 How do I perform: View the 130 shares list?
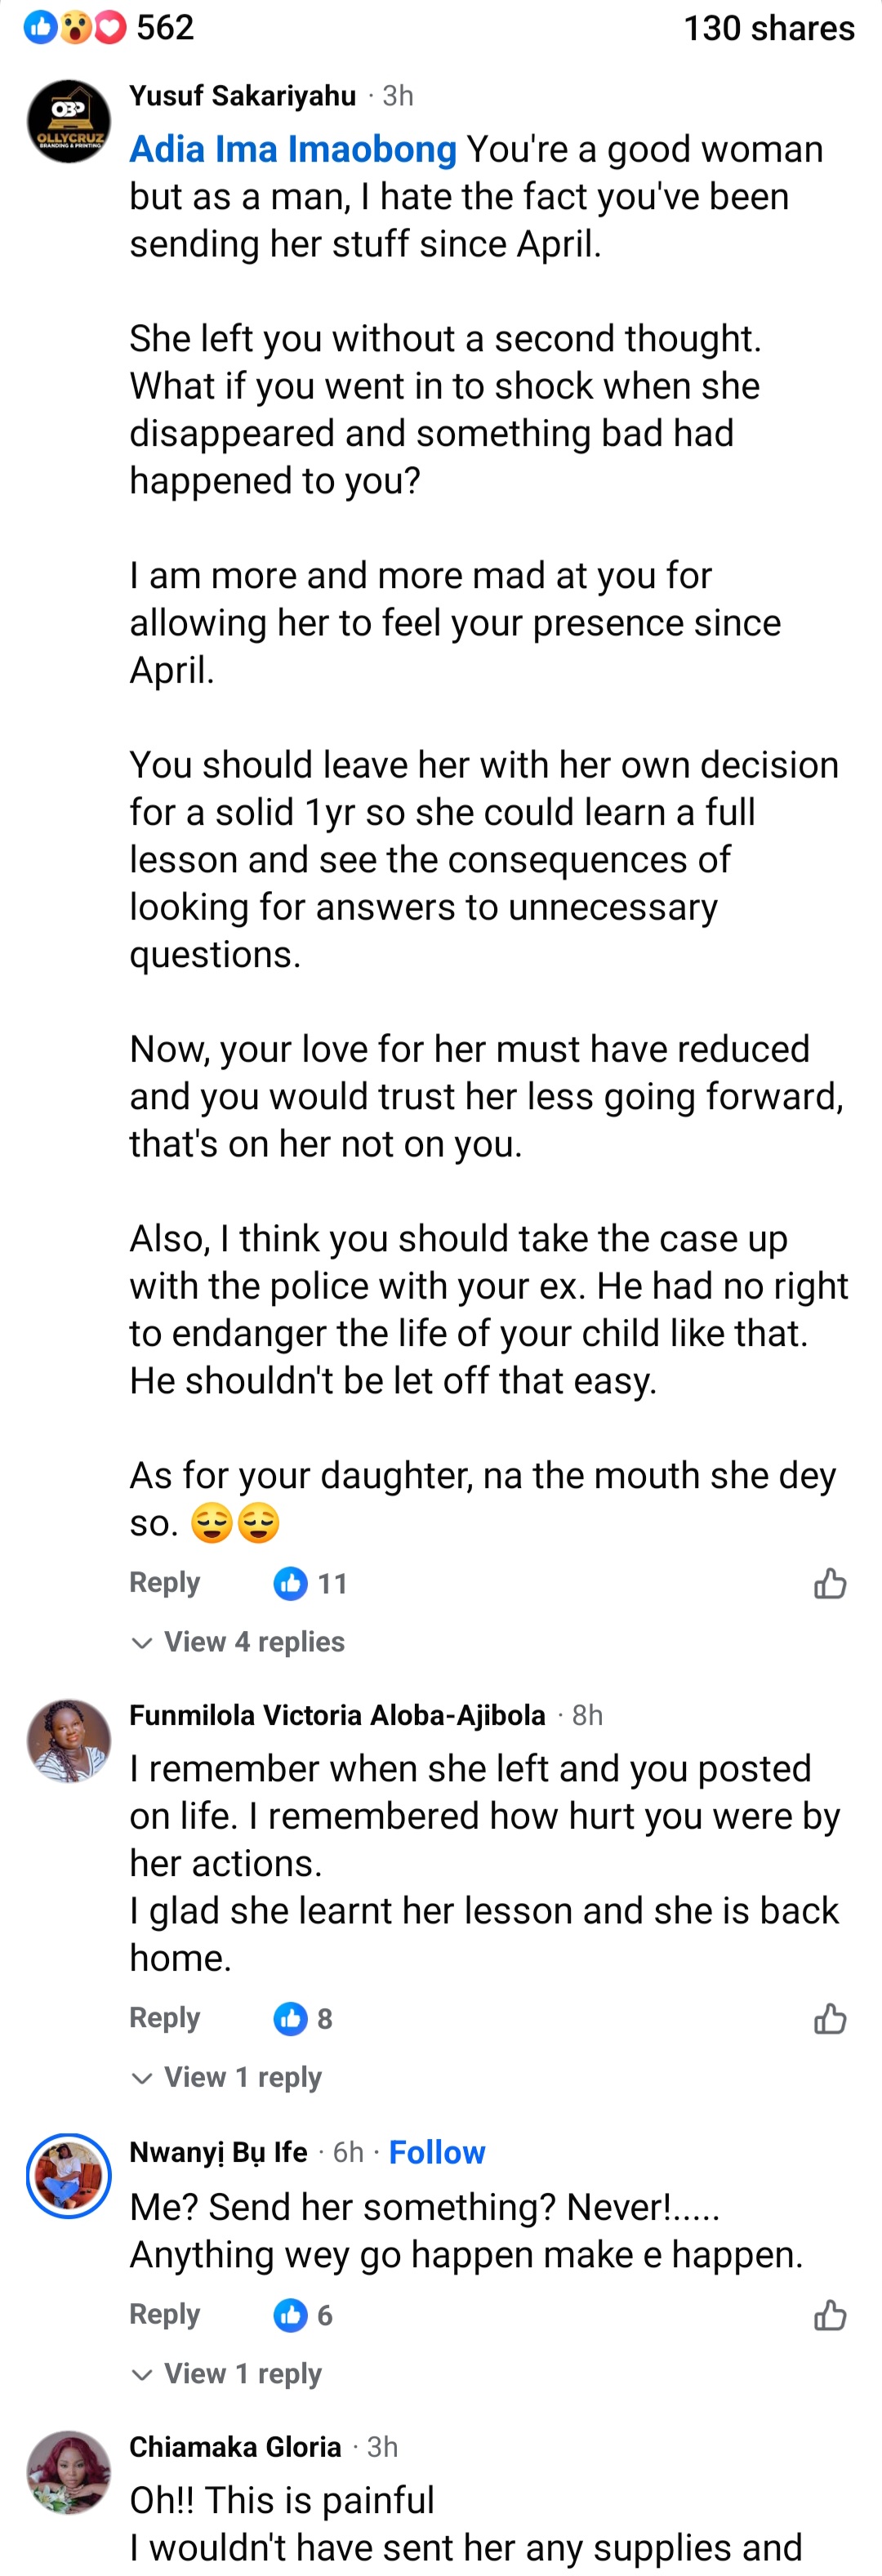pyautogui.click(x=768, y=28)
